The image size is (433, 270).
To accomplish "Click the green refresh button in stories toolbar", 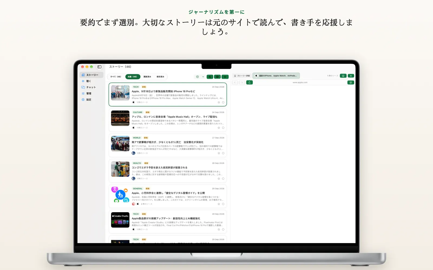I will [x=210, y=77].
